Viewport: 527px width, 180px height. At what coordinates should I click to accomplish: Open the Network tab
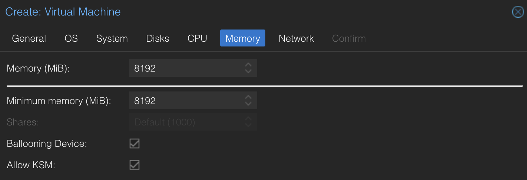[x=296, y=38]
